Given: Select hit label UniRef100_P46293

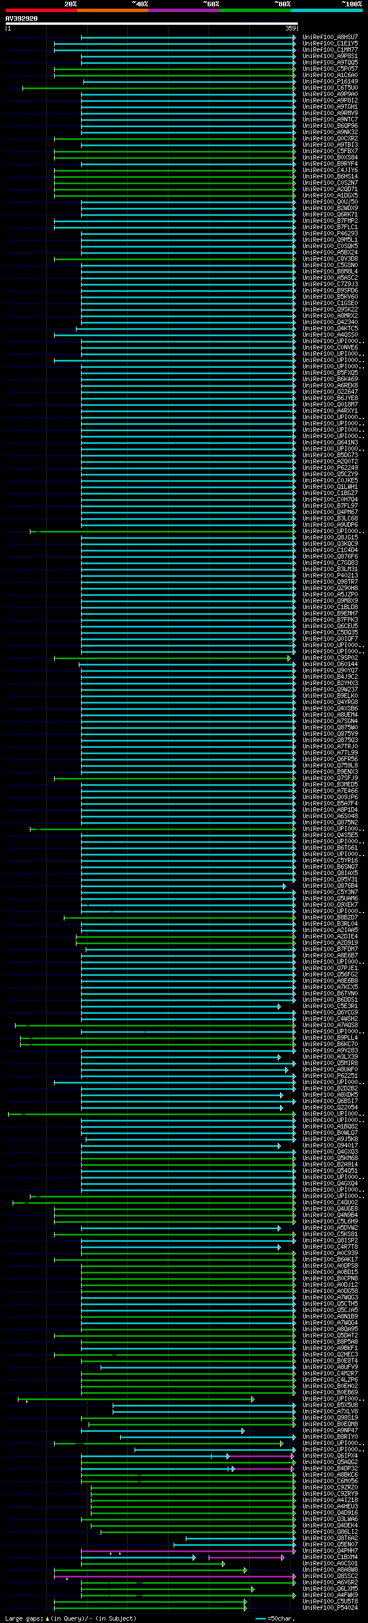Looking at the screenshot, I should click(x=330, y=234).
